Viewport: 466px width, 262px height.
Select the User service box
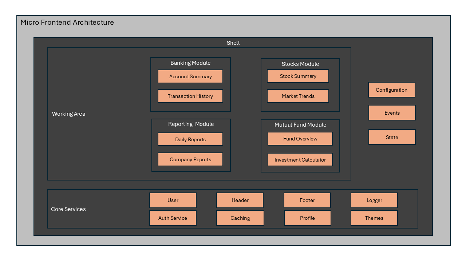pyautogui.click(x=173, y=200)
